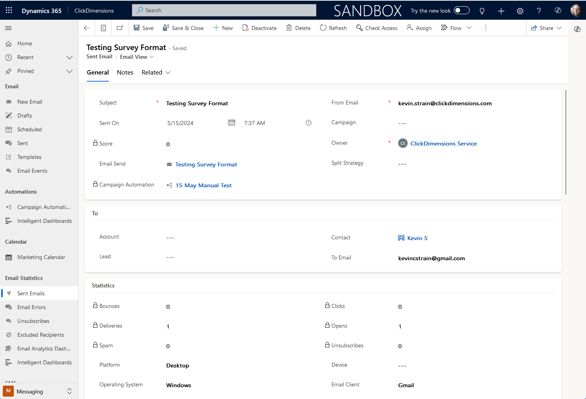Click Save in the command bar
The height and width of the screenshot is (399, 586).
pos(144,28)
